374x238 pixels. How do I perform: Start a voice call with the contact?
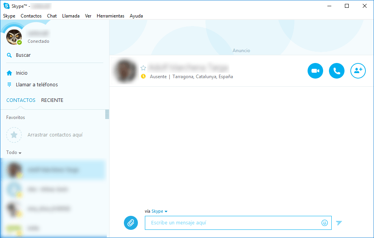337,71
